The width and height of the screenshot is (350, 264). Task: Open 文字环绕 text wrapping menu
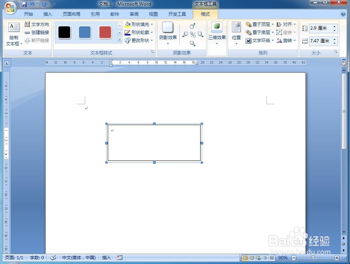click(x=260, y=41)
